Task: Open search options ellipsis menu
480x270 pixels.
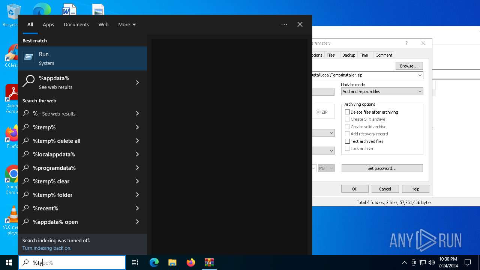Action: 284,24
